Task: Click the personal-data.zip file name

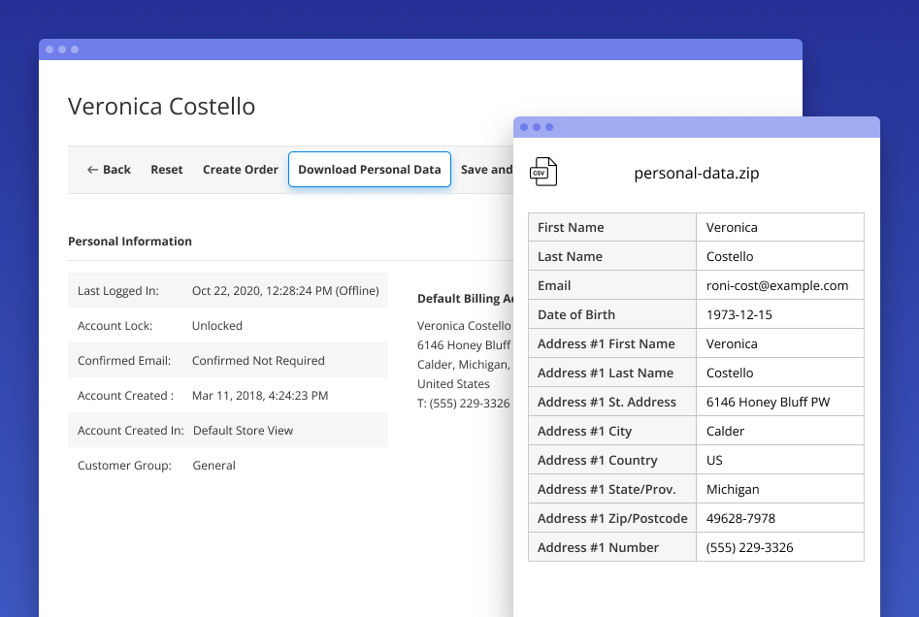Action: 697,173
